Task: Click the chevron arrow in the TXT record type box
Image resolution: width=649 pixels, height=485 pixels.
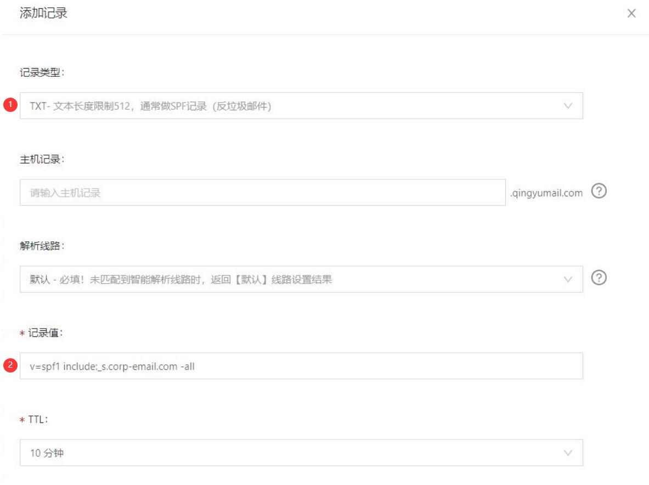Action: 568,106
